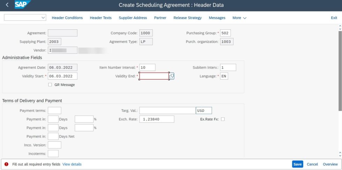Viewport: 342px width, 170px height.
Task: Open Supplier Address
Action: [133, 18]
